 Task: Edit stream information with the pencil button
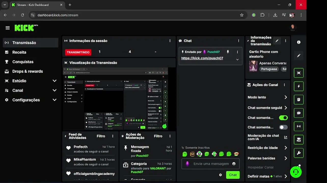277,41
